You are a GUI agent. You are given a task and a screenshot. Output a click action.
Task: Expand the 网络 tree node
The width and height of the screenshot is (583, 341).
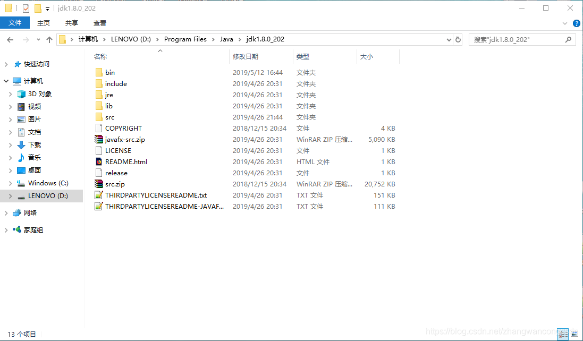[x=6, y=213]
